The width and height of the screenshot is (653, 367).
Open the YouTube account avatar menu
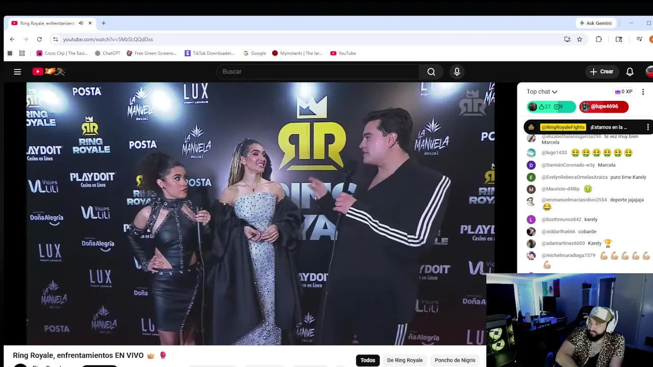point(649,72)
